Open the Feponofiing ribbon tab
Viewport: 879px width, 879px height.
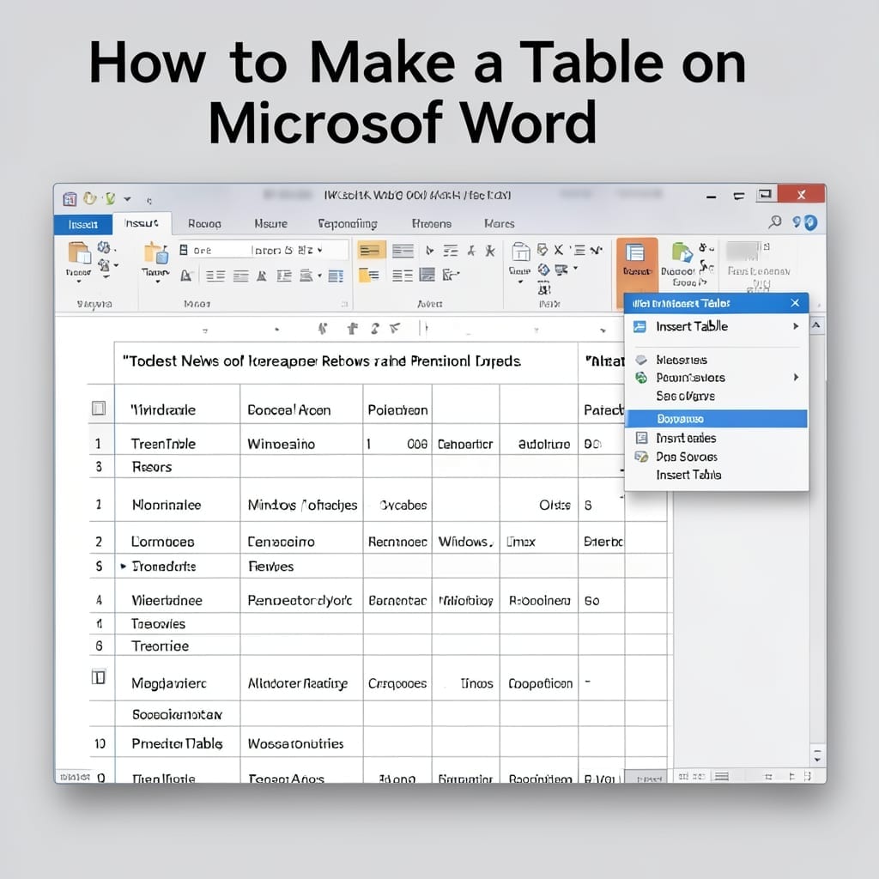point(348,224)
